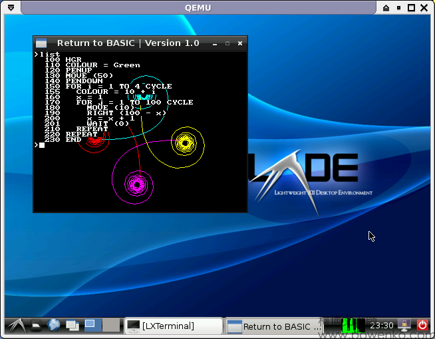Click the red power logout icon
Image resolution: width=435 pixels, height=339 pixels.
pyautogui.click(x=422, y=325)
